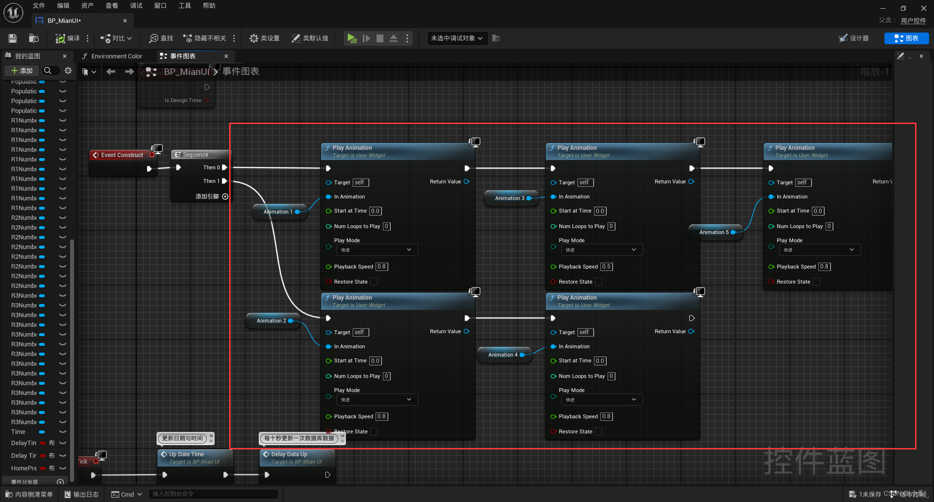Image resolution: width=934 pixels, height=502 pixels.
Task: Open the 资产 menu
Action: pos(88,6)
